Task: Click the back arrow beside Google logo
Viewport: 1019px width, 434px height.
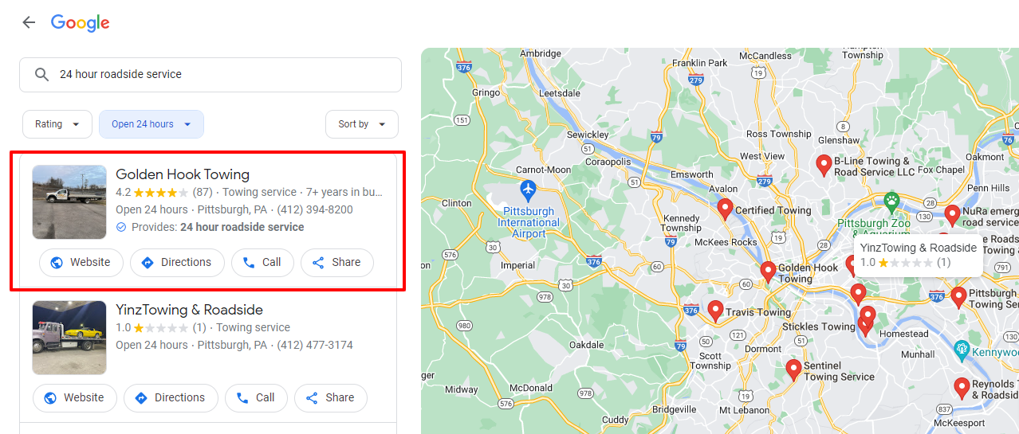Action: pos(29,22)
